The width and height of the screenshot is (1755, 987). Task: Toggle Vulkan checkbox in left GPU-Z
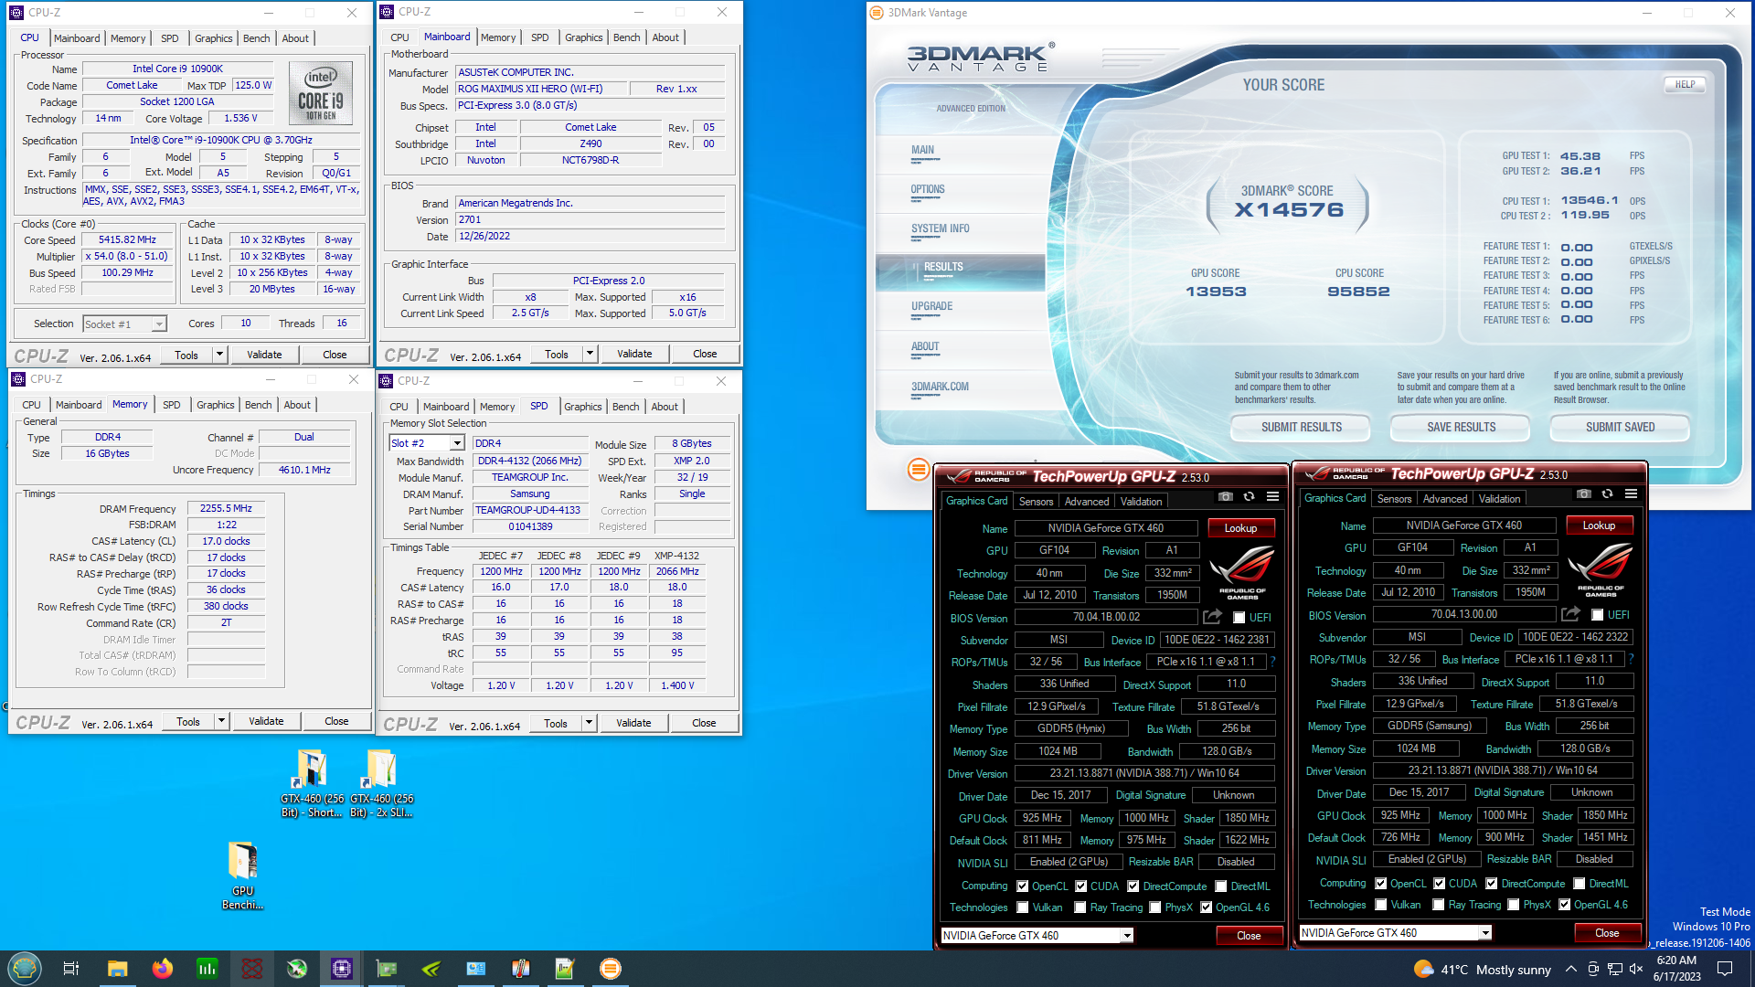click(x=1023, y=907)
